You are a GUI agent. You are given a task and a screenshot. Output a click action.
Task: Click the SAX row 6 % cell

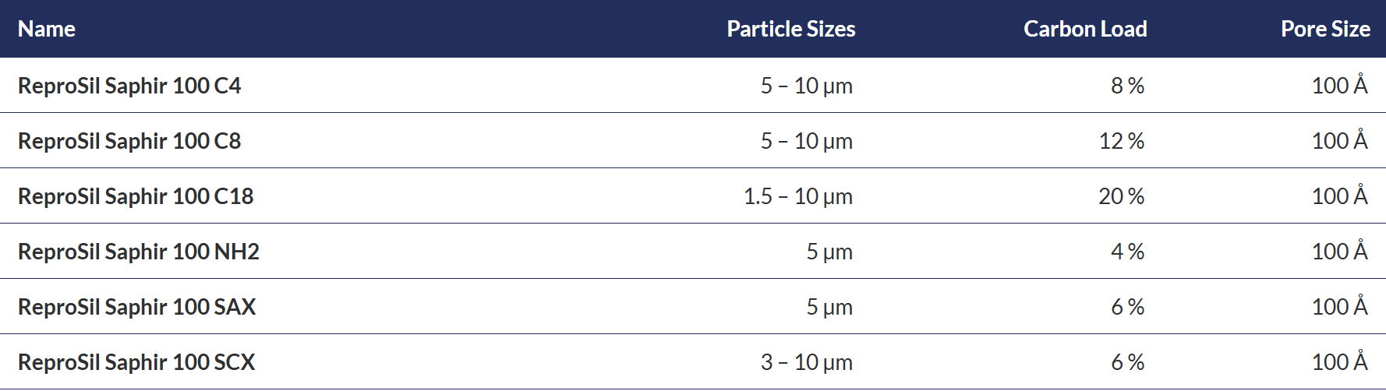pos(1128,307)
